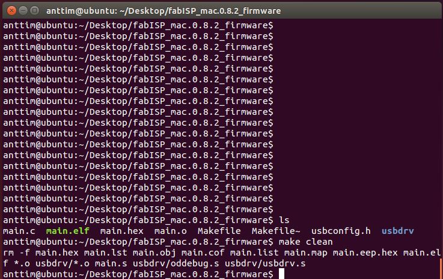Click the terminal cursor block at prompt
This screenshot has height=279, width=443.
tap(281, 274)
